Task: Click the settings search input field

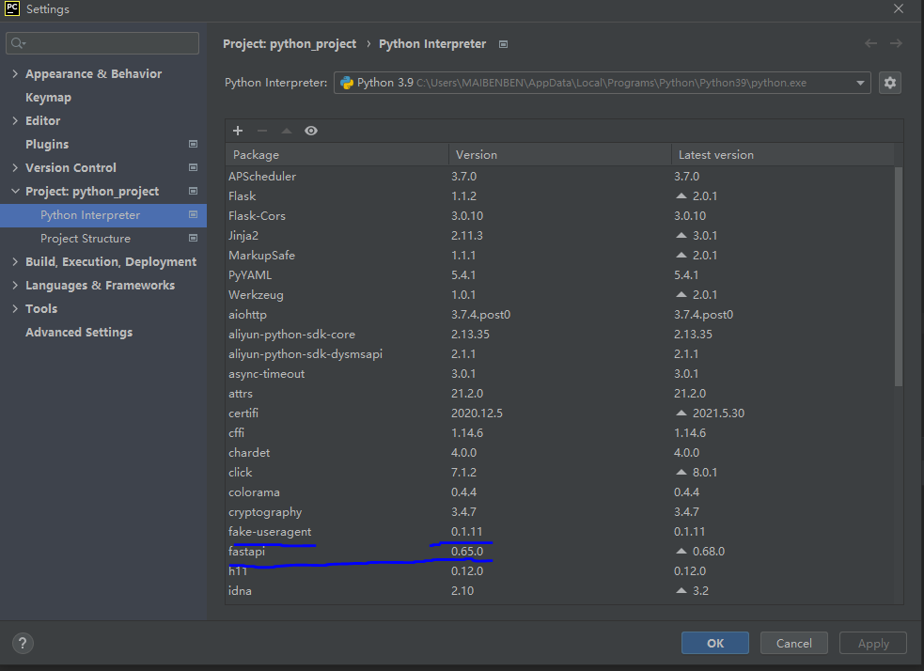Action: (x=102, y=43)
